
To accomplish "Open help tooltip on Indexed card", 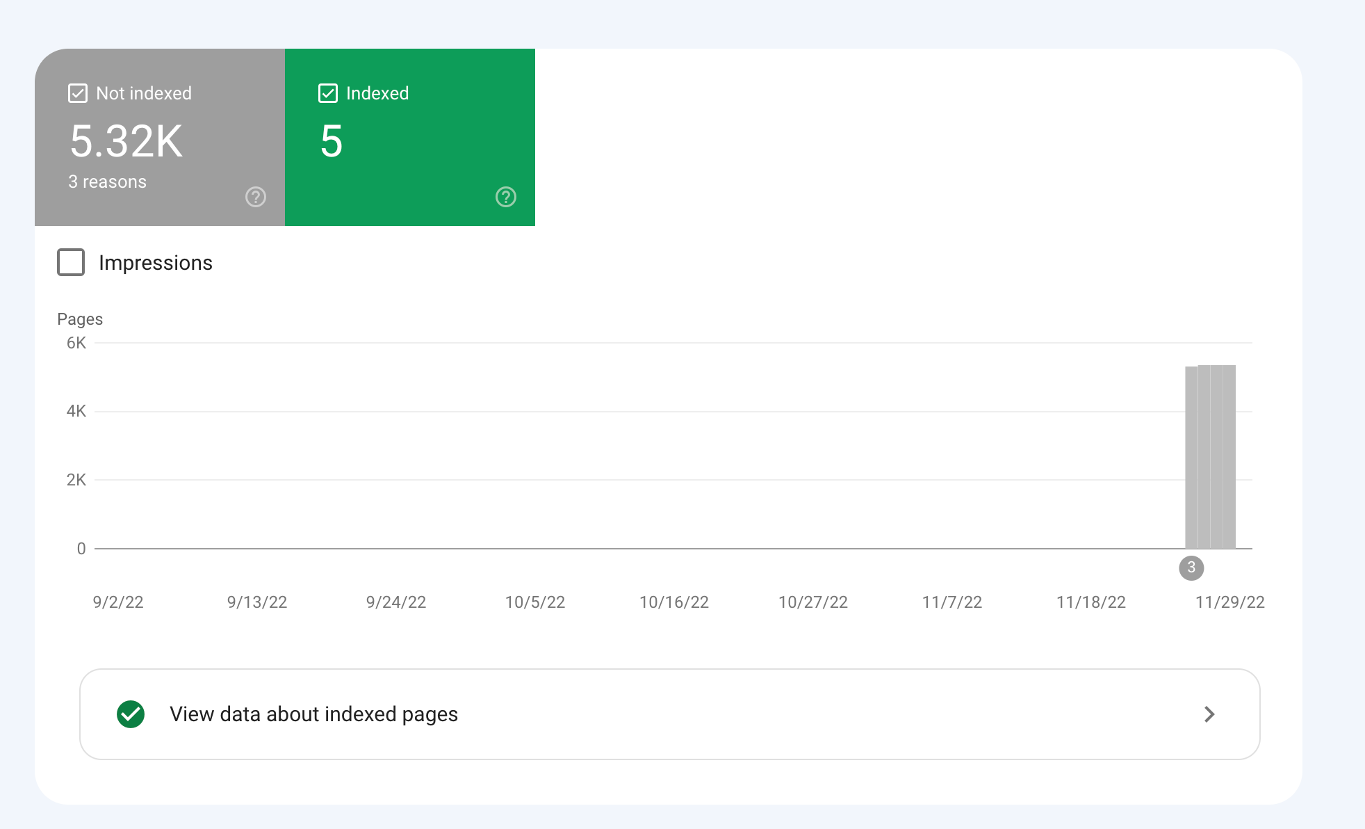I will tap(505, 197).
